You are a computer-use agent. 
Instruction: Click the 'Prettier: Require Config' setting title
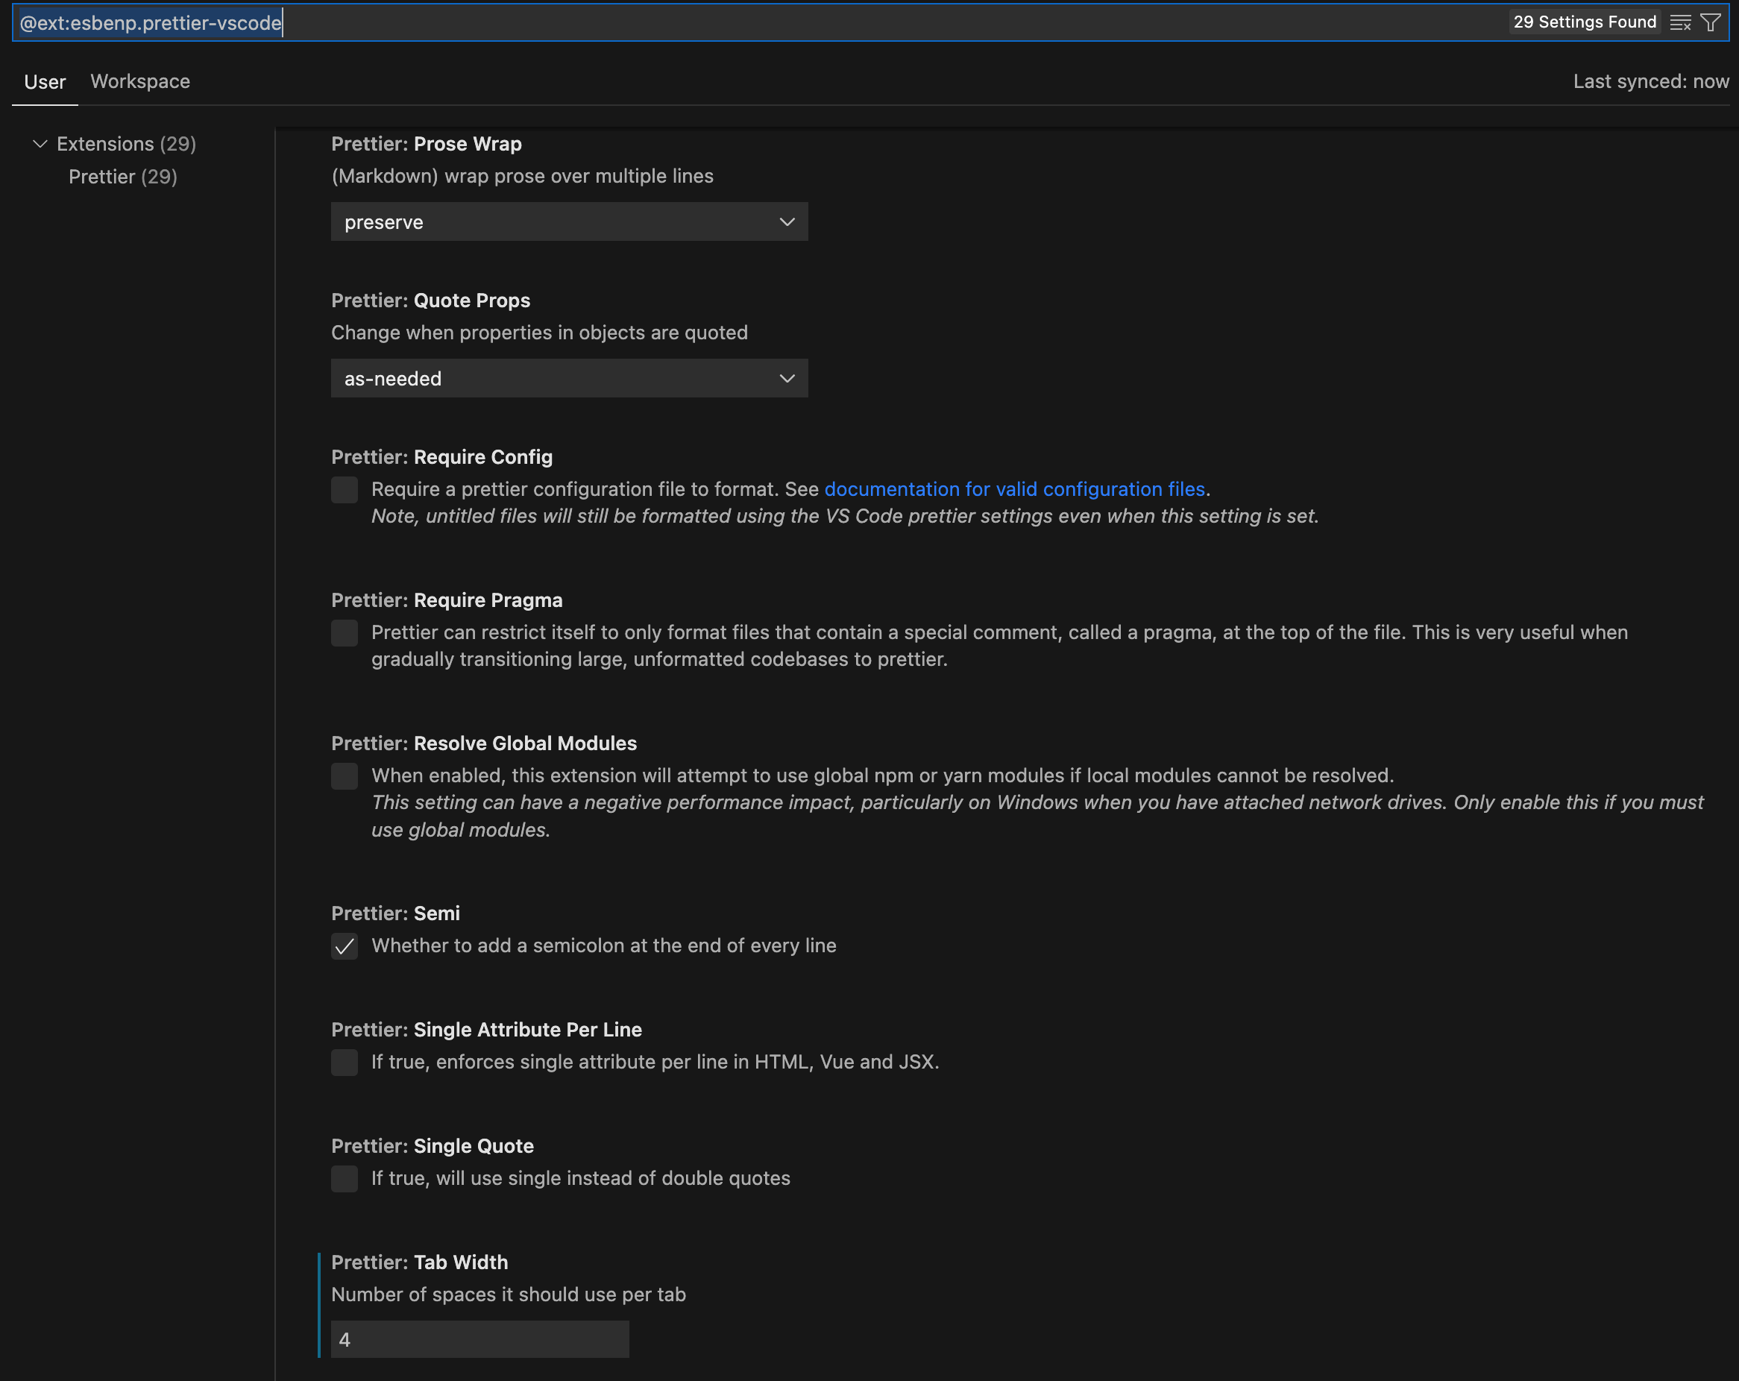[x=442, y=456]
